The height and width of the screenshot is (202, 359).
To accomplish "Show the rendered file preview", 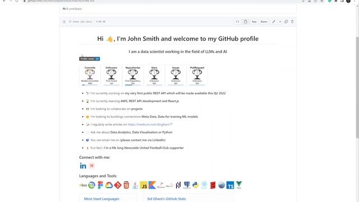I will click(x=246, y=21).
